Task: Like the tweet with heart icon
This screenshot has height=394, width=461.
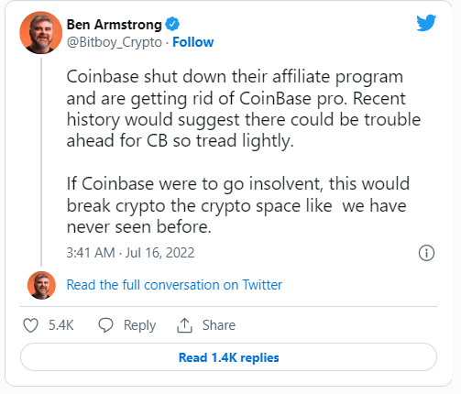Action: (31, 325)
